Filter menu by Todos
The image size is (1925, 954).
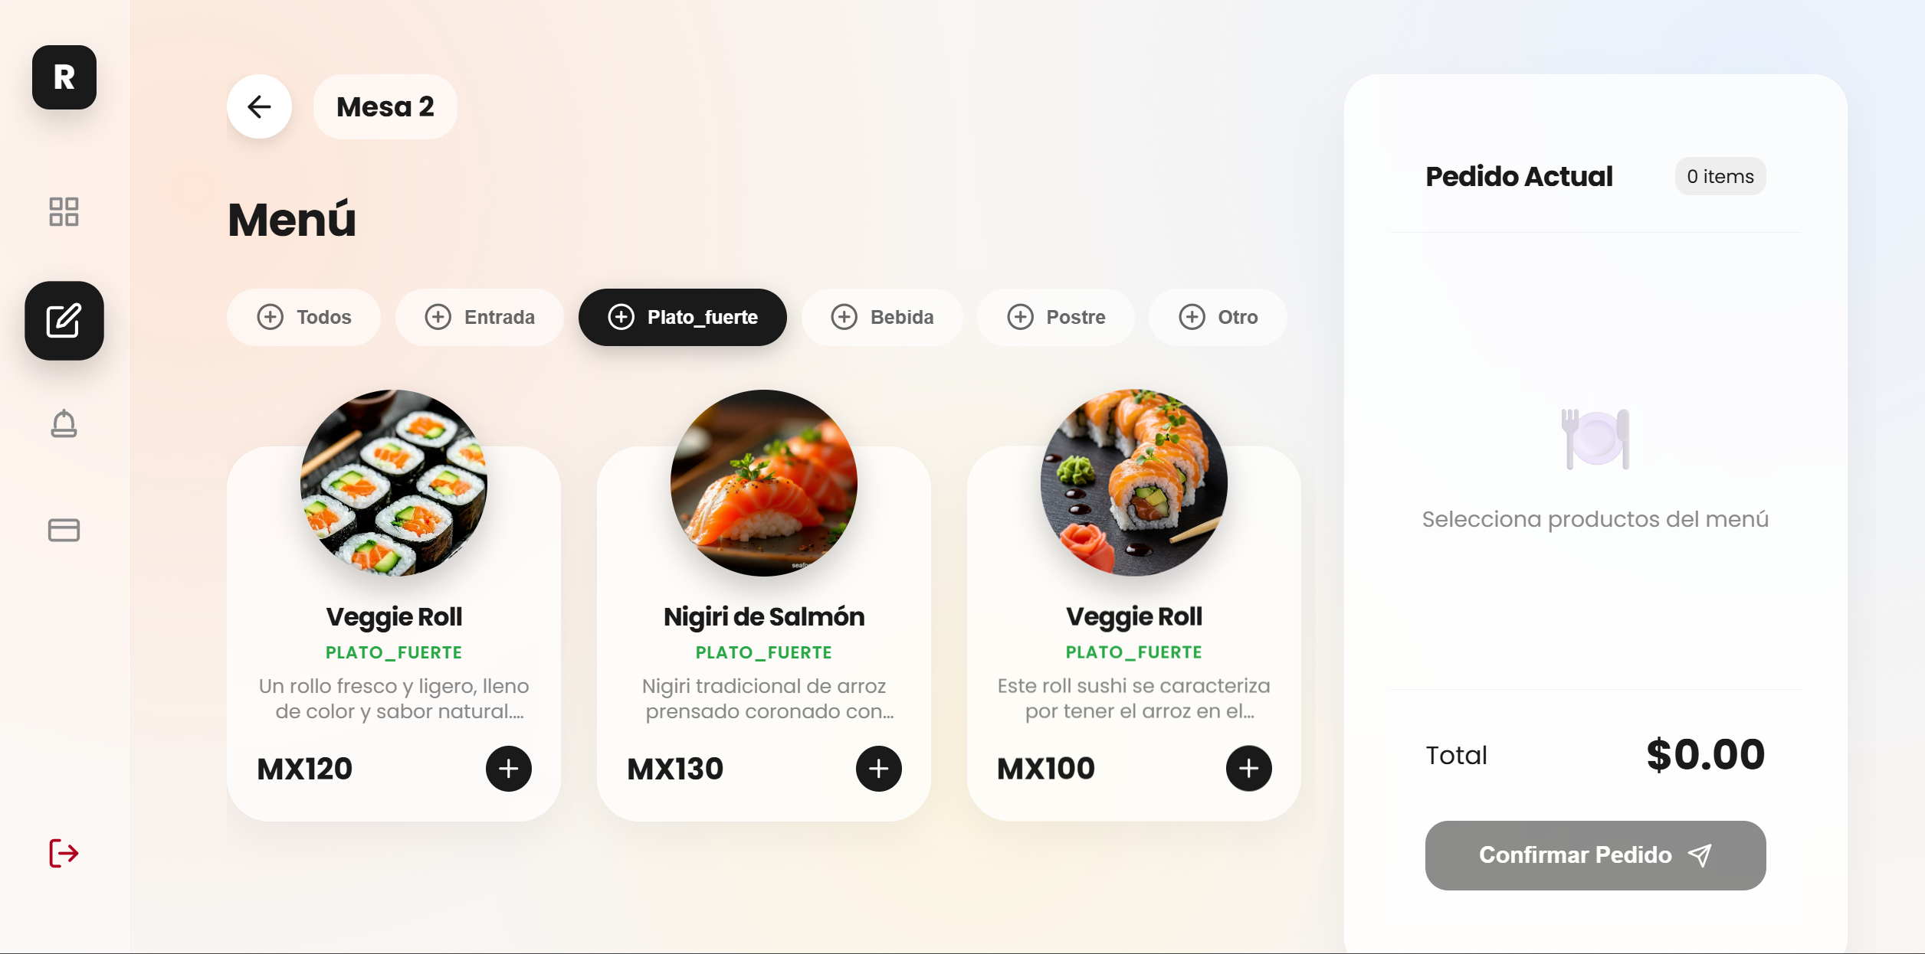[303, 317]
